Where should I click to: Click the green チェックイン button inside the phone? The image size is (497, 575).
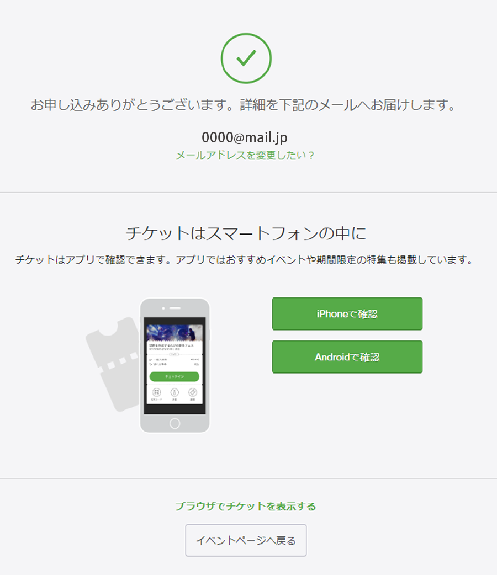(x=175, y=376)
